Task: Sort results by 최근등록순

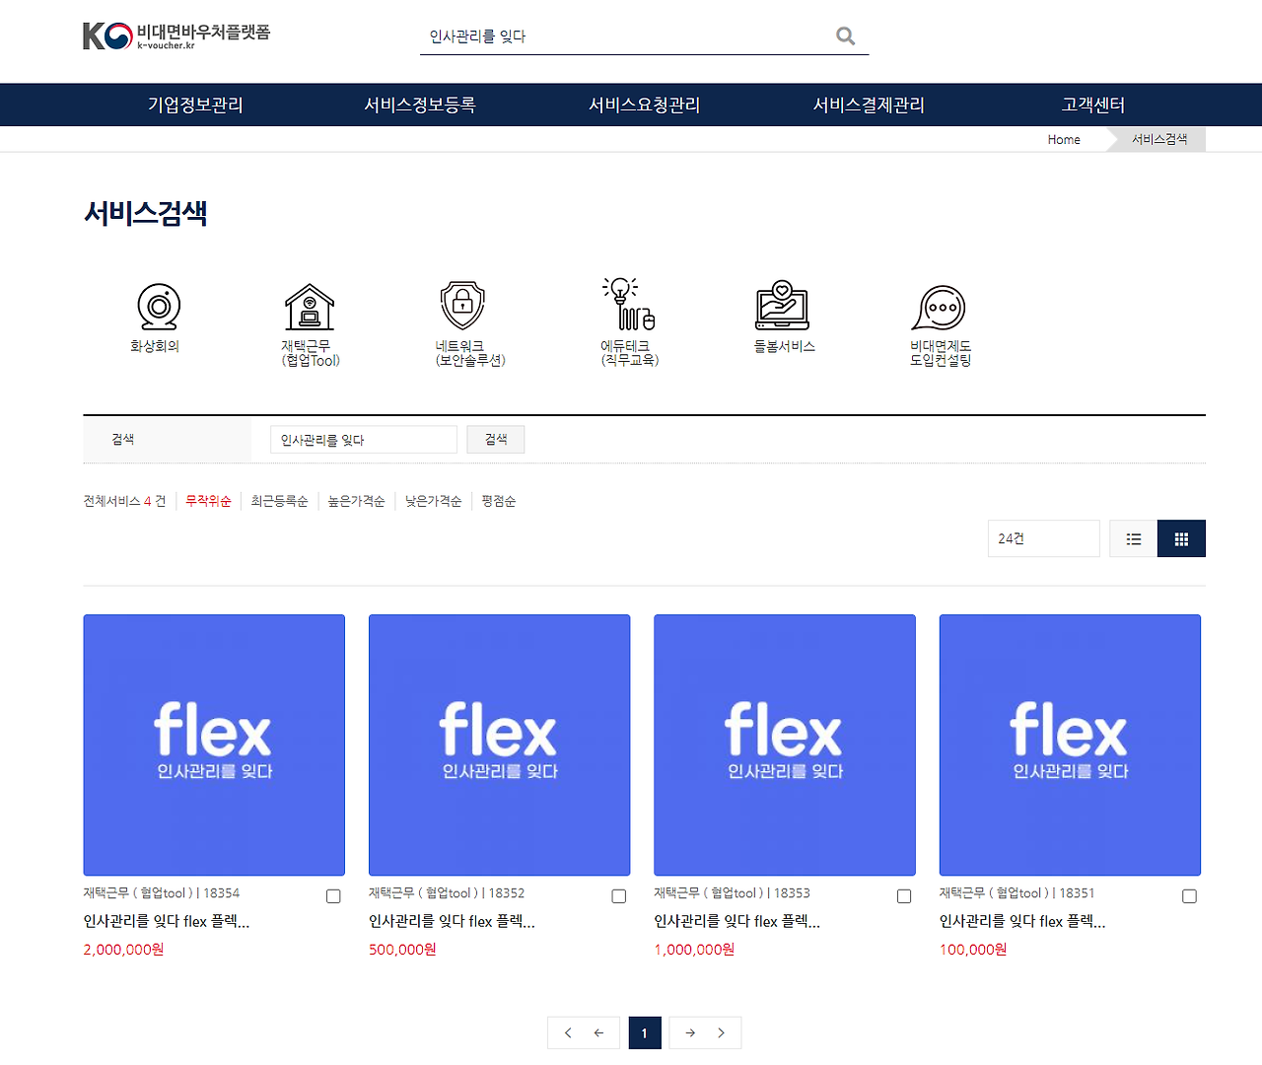Action: point(280,501)
